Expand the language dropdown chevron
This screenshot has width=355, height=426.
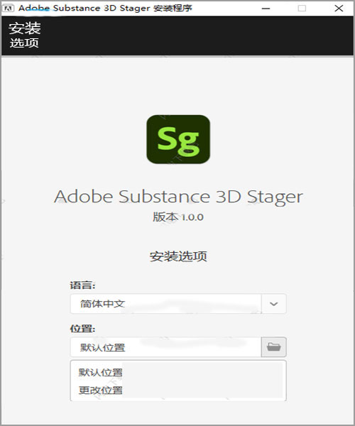[274, 304]
